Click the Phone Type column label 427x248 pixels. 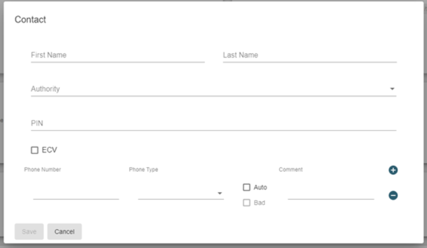[x=143, y=170]
